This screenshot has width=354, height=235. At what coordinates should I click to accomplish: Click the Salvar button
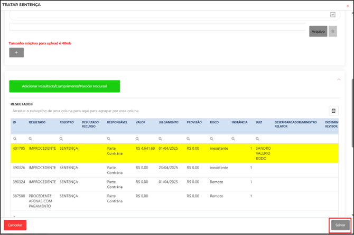[340, 225]
